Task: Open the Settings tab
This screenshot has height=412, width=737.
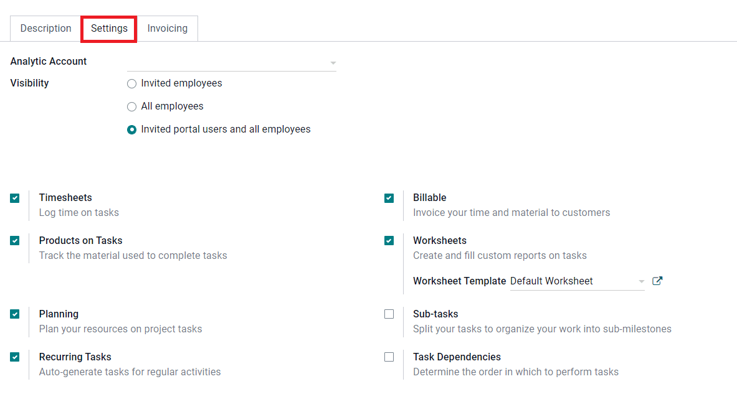Action: tap(108, 28)
